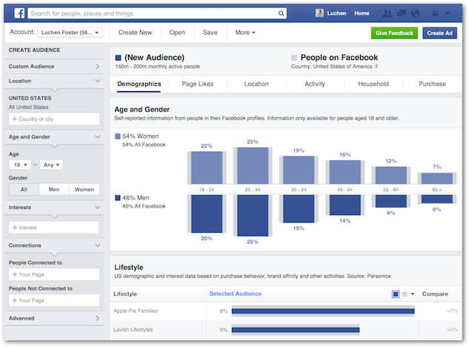Click the Men 18 - 24 bar at 26%
This screenshot has height=347, width=469.
coord(207,214)
